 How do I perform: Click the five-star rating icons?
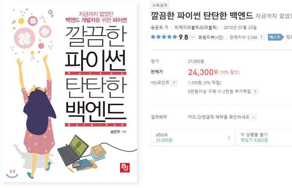click(164, 37)
